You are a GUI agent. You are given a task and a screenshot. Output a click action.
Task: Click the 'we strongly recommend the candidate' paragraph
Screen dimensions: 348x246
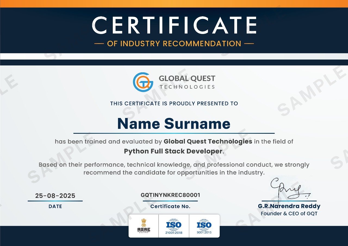click(x=174, y=169)
